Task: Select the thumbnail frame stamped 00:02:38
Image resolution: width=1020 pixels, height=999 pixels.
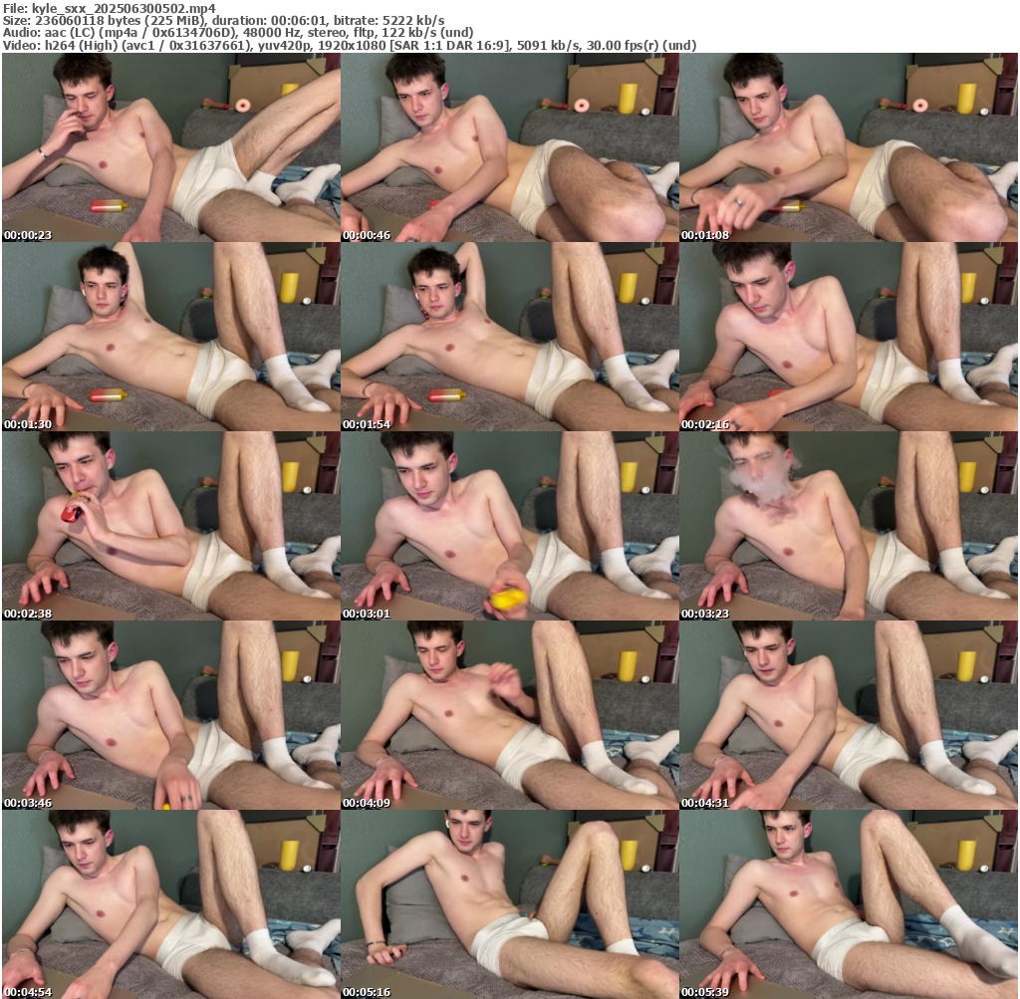Action: [x=171, y=526]
